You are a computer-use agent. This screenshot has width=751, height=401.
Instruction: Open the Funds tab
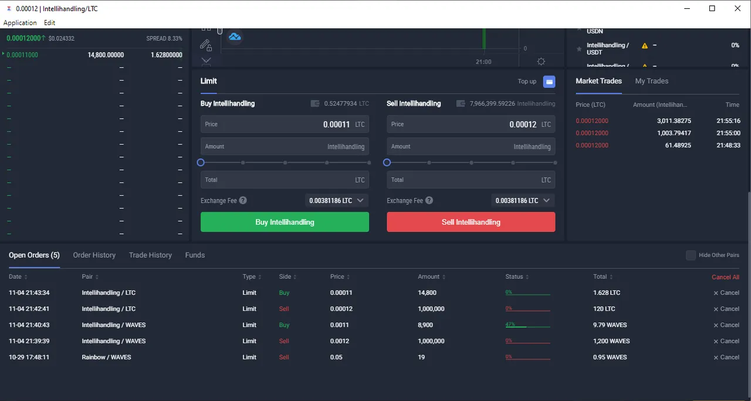(195, 255)
